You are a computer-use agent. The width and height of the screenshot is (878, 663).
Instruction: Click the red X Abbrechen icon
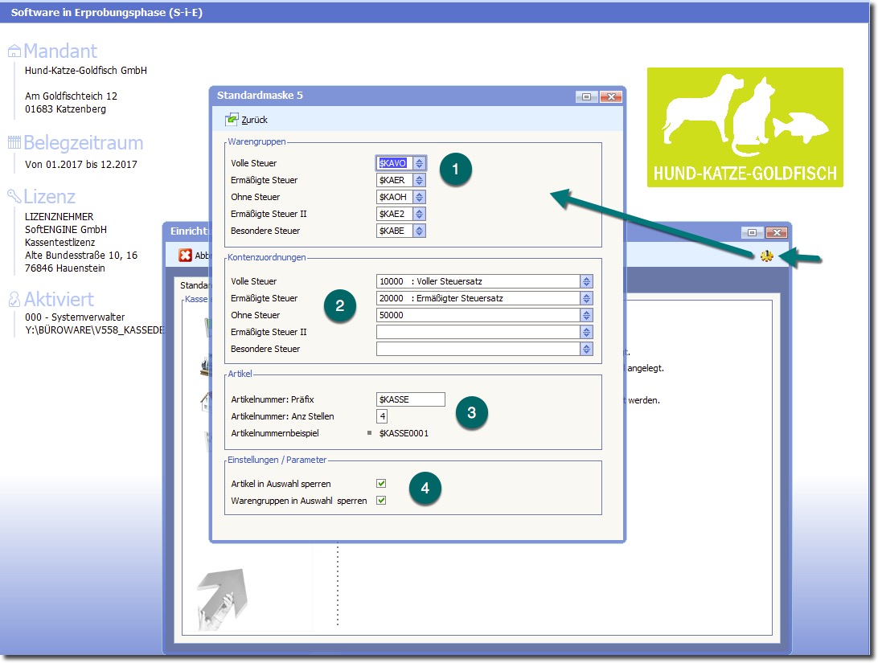point(185,256)
